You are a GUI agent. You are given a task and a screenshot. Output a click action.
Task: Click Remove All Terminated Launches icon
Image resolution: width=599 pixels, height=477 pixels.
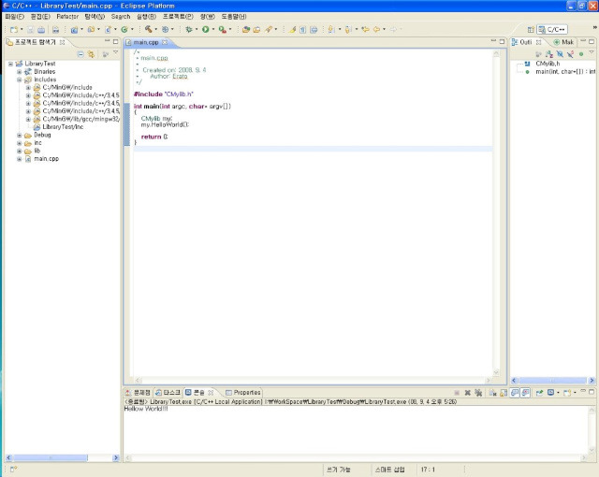[478, 392]
